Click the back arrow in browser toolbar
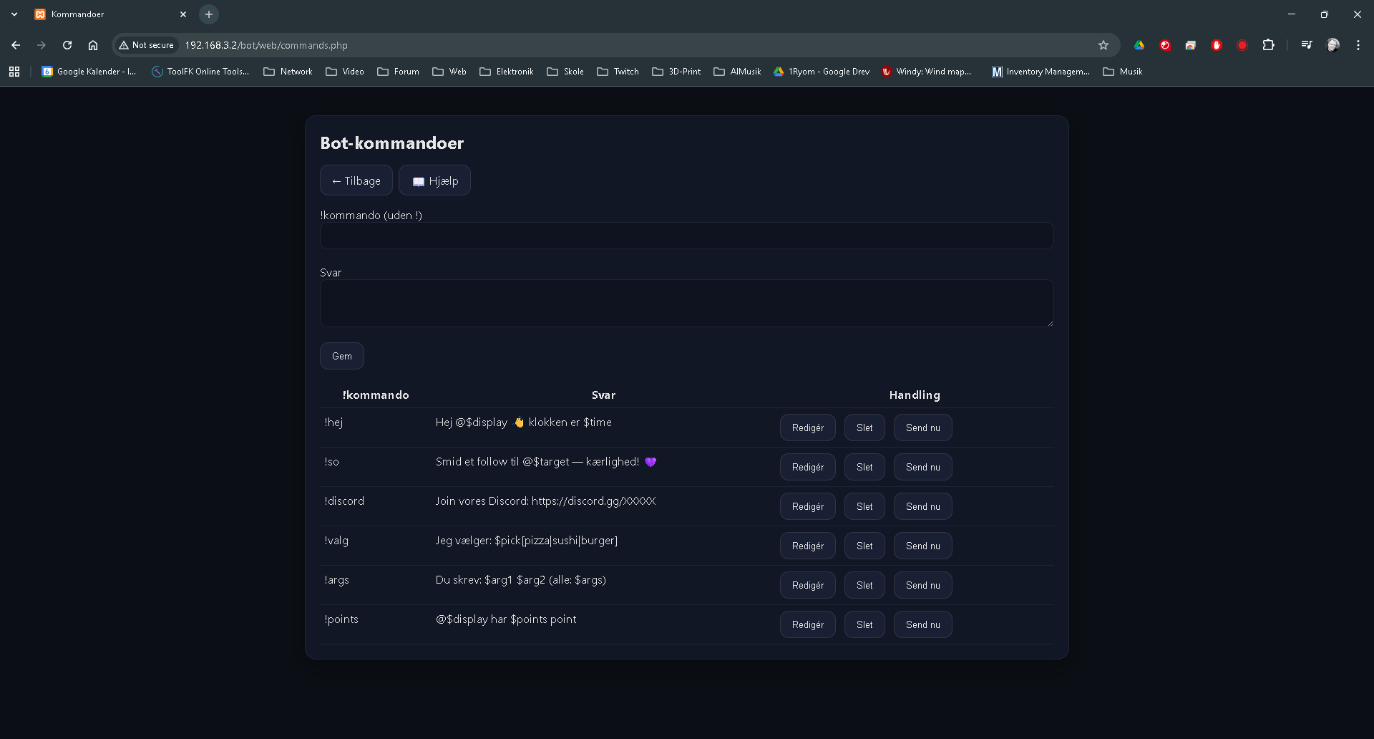 click(x=16, y=45)
